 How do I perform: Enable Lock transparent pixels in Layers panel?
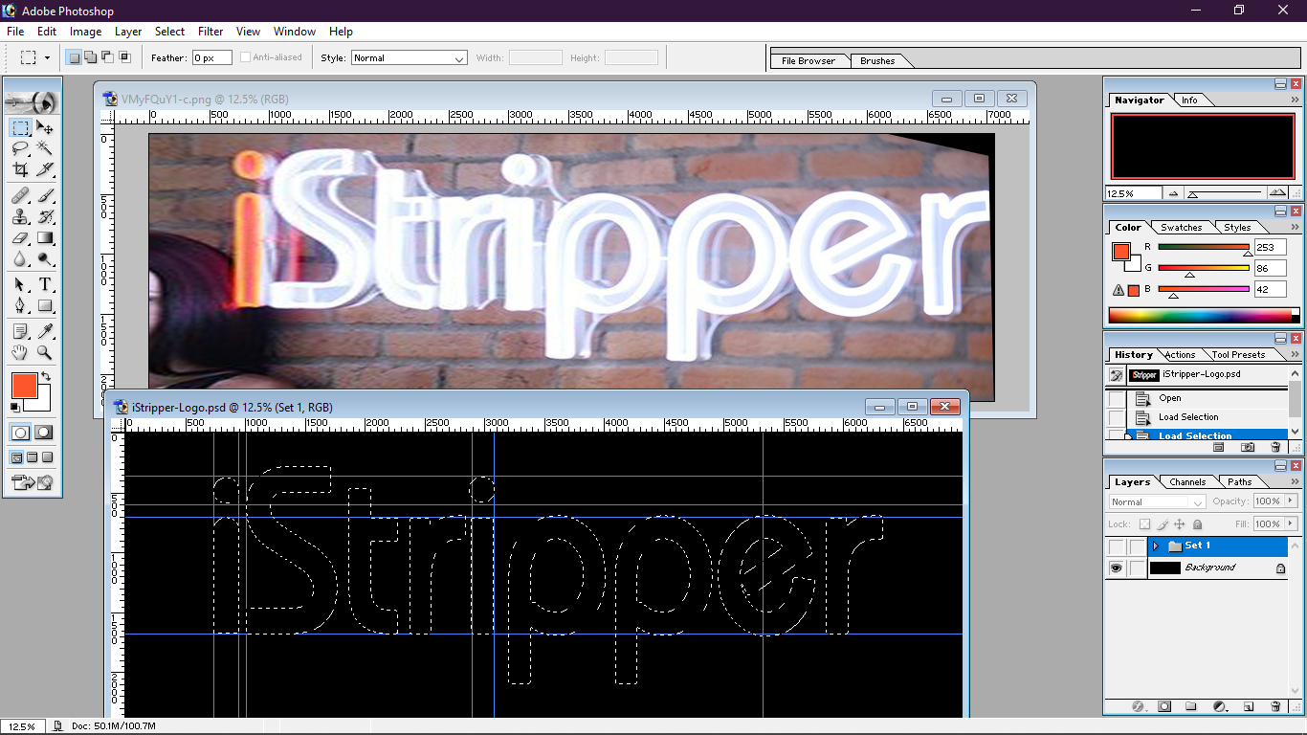point(1144,524)
